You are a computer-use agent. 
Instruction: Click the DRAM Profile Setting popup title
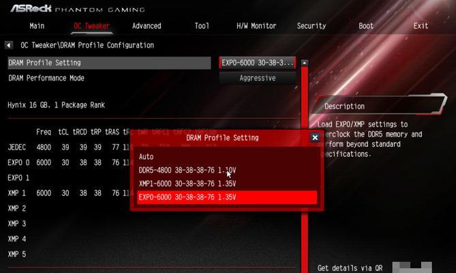[x=222, y=138]
